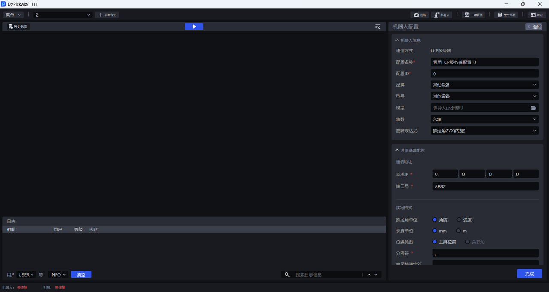Screen dimensions: 549x292
Task: Open the axis count (轴数) dropdown
Action: coord(484,119)
